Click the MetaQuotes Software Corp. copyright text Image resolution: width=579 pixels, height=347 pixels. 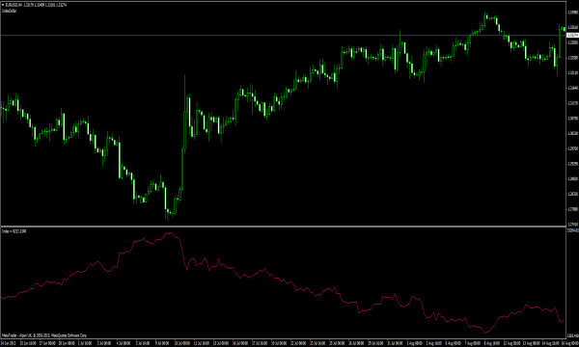point(44,335)
